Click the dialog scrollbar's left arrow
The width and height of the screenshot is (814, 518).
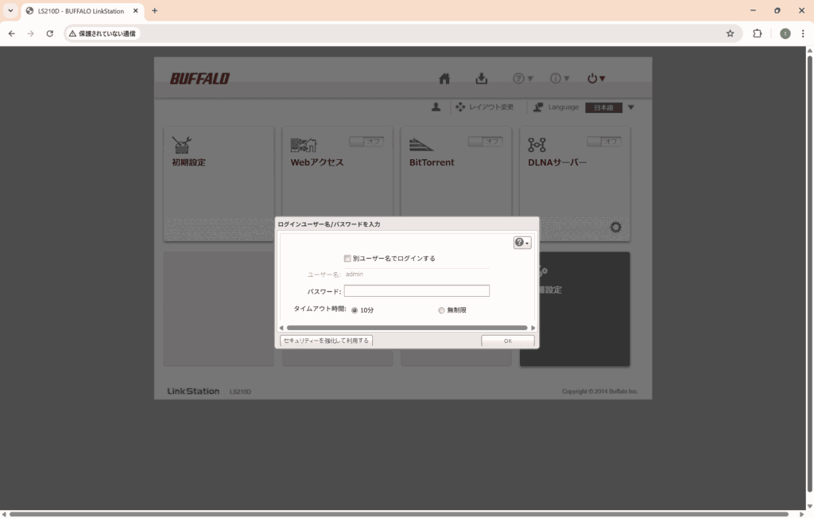click(x=281, y=328)
